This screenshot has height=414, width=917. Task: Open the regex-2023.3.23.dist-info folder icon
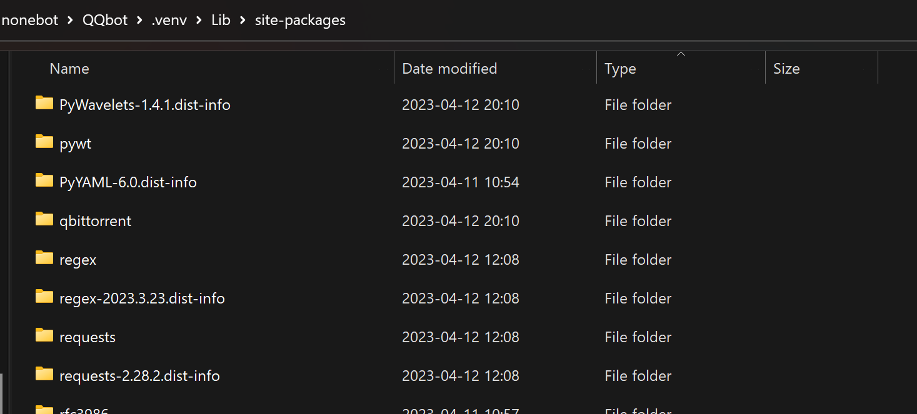43,298
